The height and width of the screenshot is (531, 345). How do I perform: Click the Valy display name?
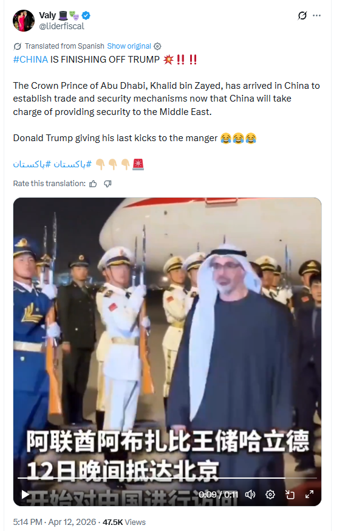(x=47, y=16)
